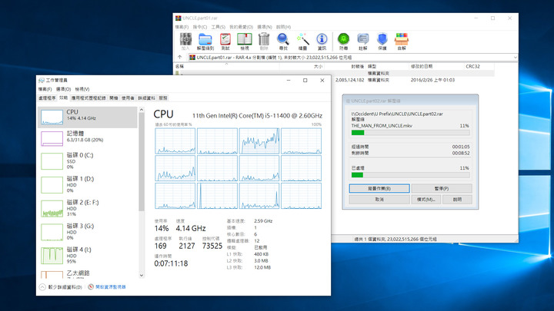This screenshot has height=311, width=554.
Task: Select Disk 2 (E: F:) in sidebar
Action: pos(87,208)
